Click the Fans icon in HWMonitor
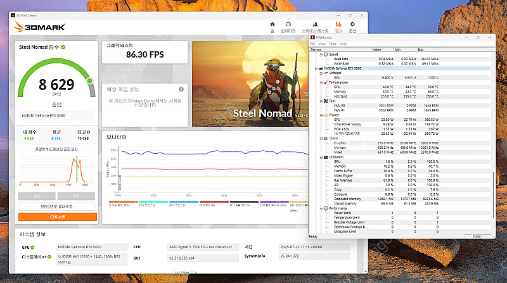Image resolution: width=507 pixels, height=283 pixels. coord(326,101)
